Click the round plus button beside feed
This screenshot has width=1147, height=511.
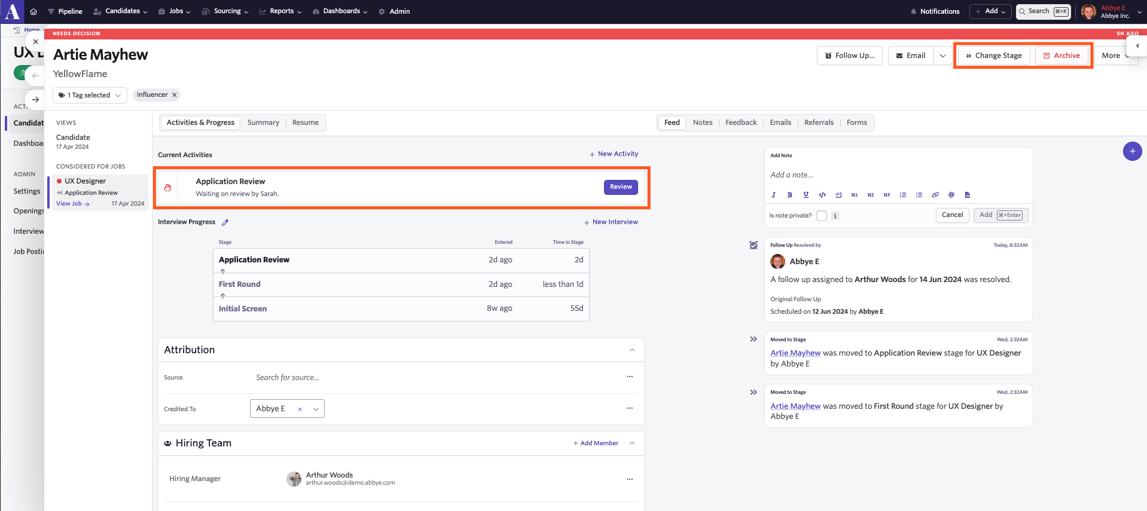(x=1132, y=151)
